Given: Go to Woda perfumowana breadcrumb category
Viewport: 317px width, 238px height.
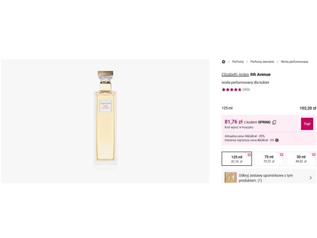Looking at the screenshot, I should tap(294, 62).
